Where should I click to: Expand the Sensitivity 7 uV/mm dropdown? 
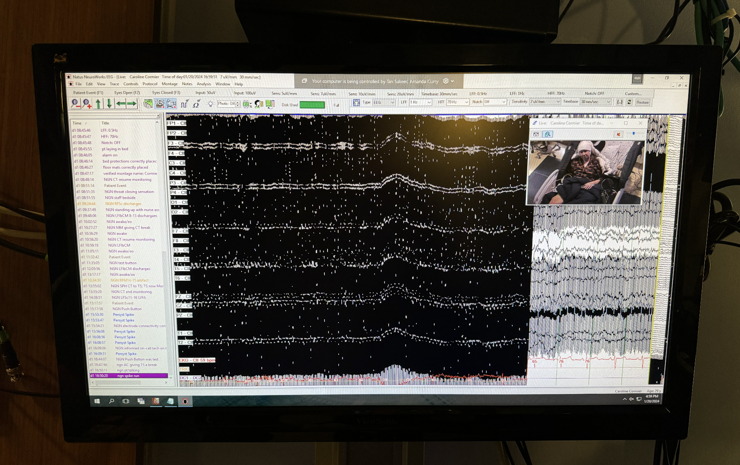point(558,102)
